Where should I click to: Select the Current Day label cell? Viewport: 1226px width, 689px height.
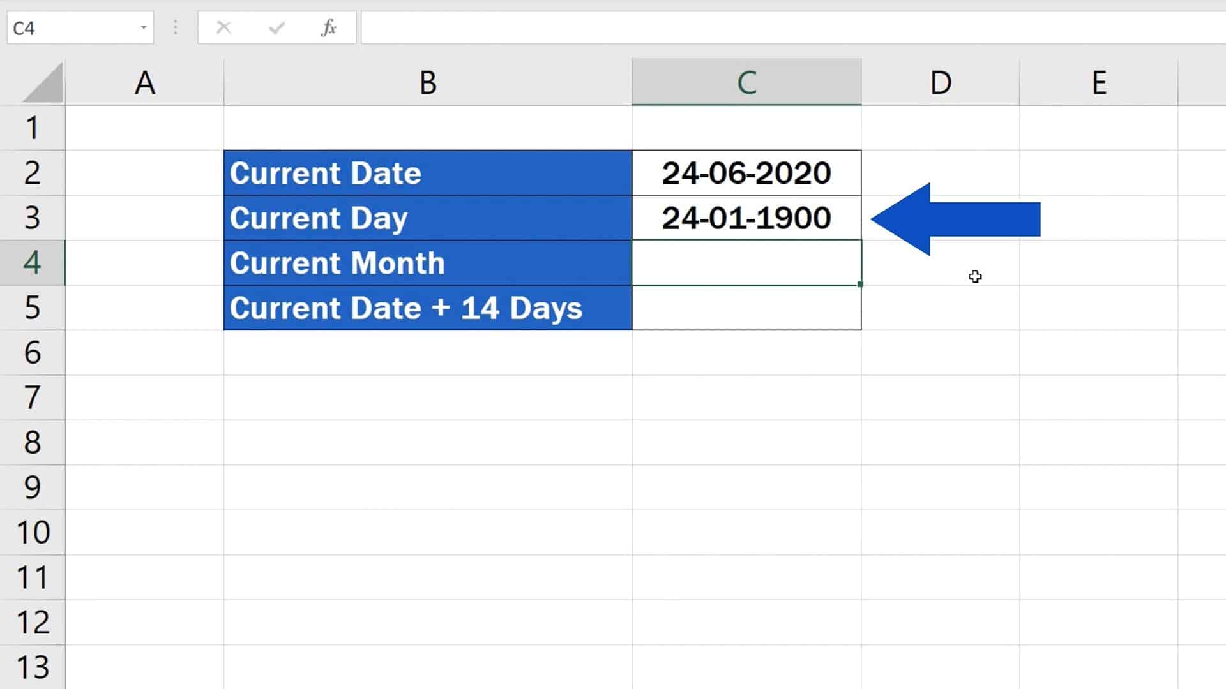click(x=427, y=218)
